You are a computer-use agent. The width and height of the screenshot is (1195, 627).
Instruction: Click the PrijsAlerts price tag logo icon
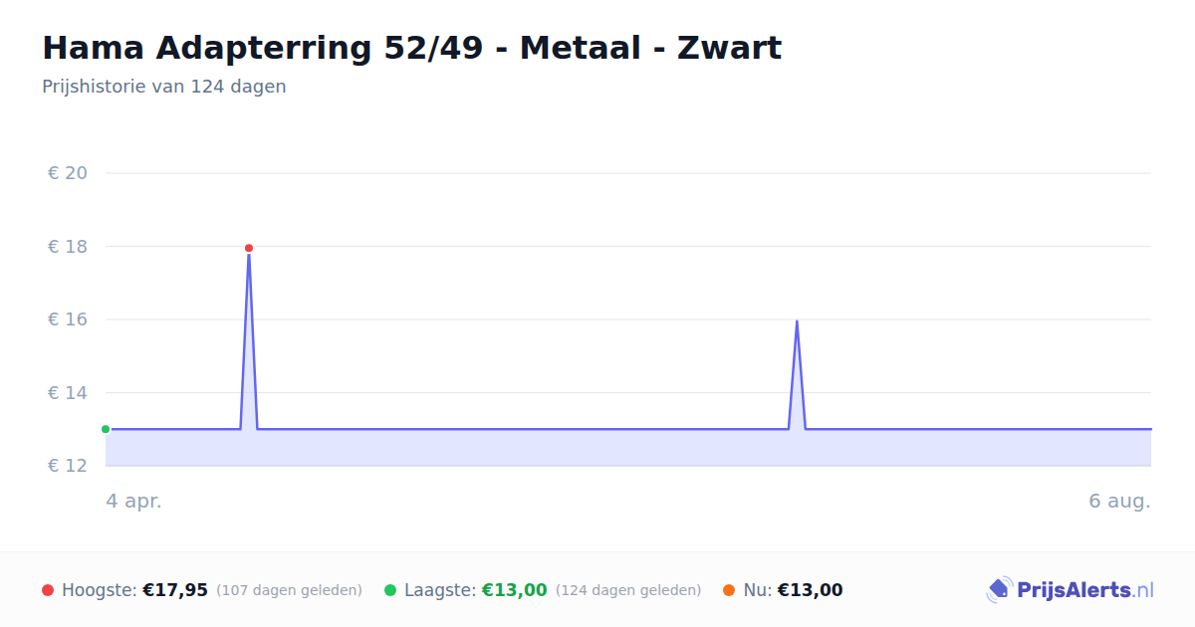pos(999,590)
